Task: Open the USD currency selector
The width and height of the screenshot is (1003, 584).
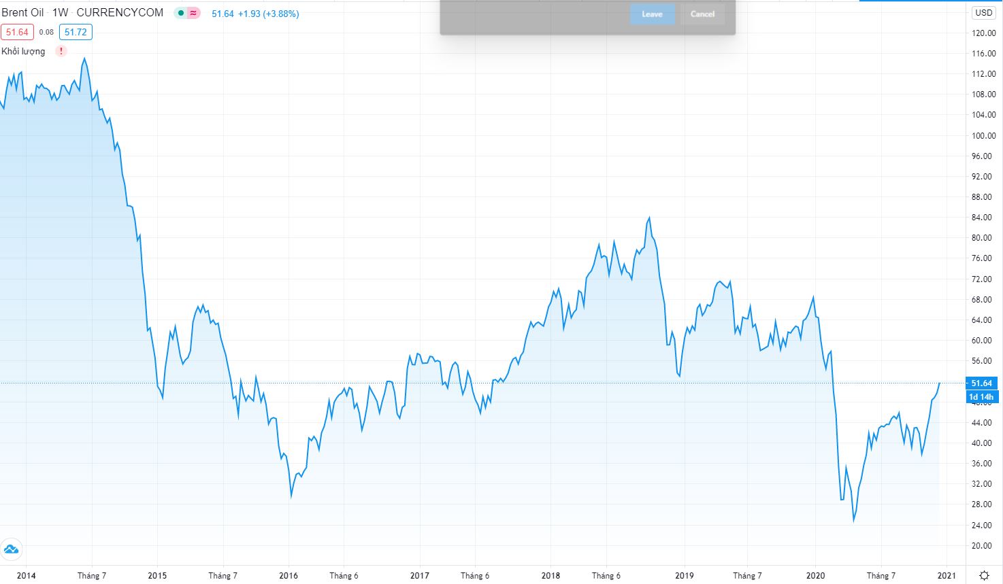Action: coord(983,12)
